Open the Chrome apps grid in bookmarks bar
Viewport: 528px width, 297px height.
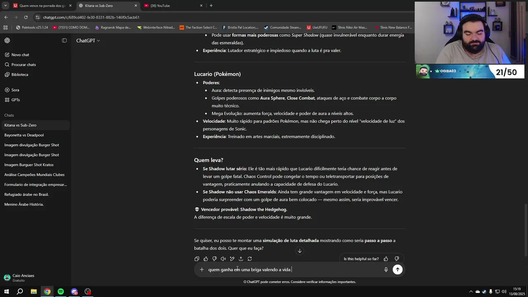coord(5,28)
